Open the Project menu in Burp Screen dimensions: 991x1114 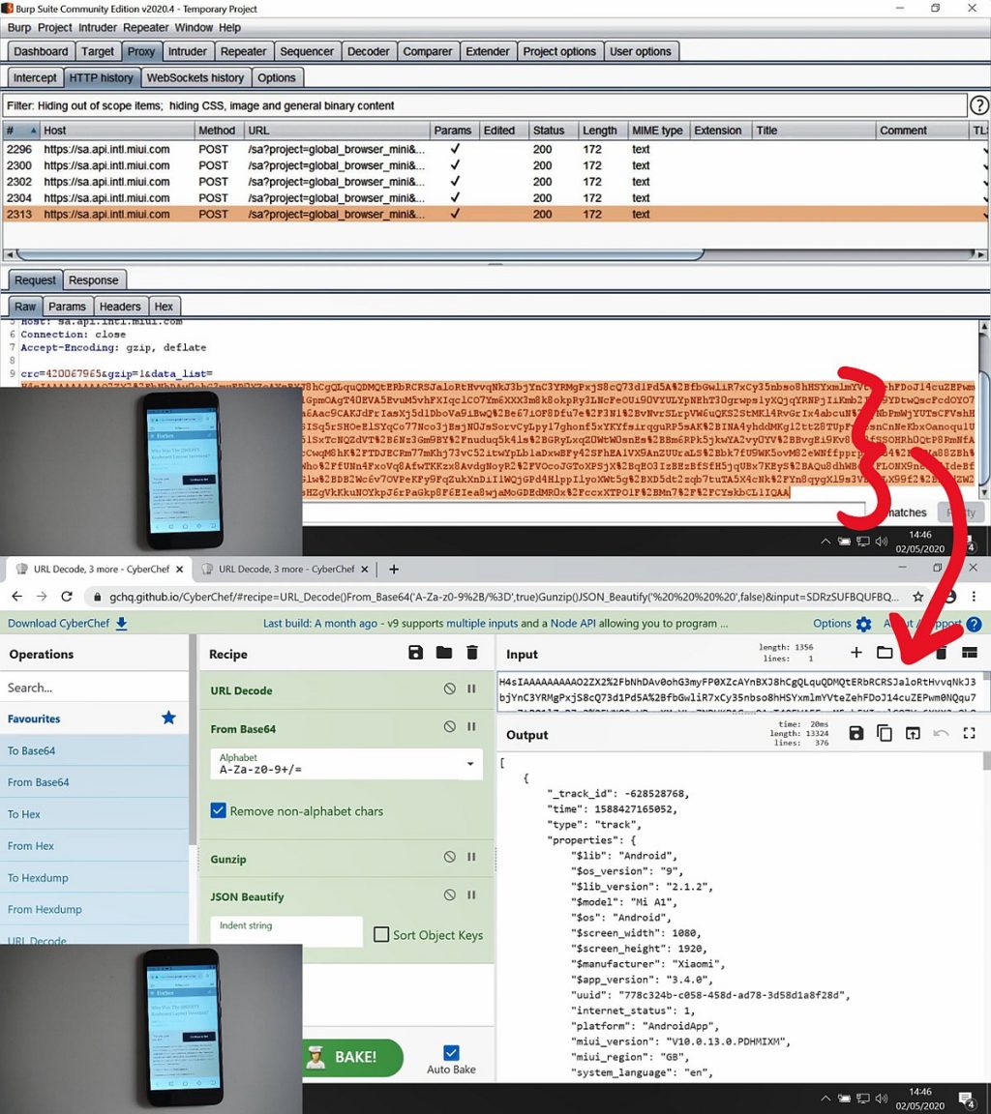tap(55, 28)
